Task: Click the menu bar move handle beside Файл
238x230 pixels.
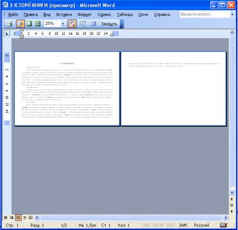Action: pyautogui.click(x=5, y=15)
